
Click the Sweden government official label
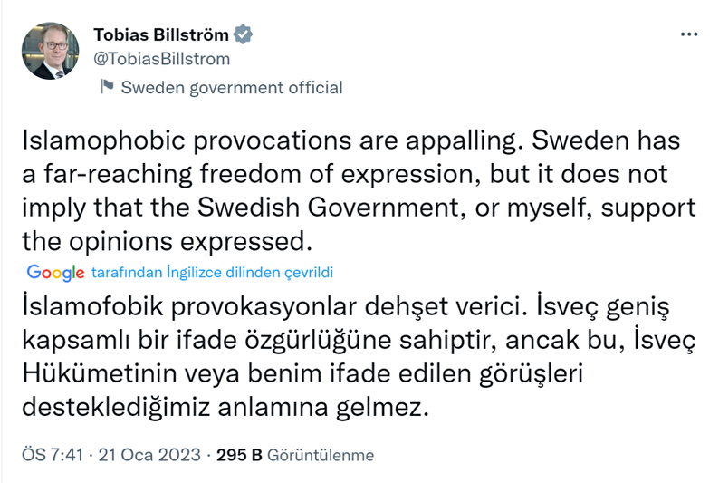[232, 87]
